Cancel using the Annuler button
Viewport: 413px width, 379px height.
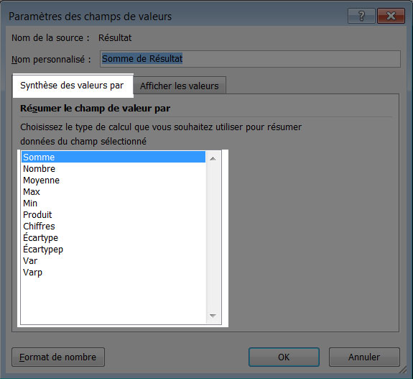(364, 357)
